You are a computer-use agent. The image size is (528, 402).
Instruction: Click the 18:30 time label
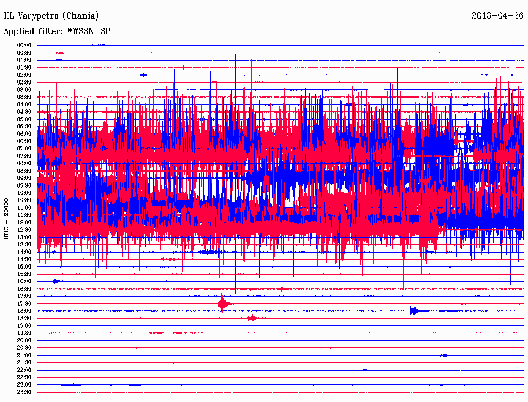tap(24, 319)
